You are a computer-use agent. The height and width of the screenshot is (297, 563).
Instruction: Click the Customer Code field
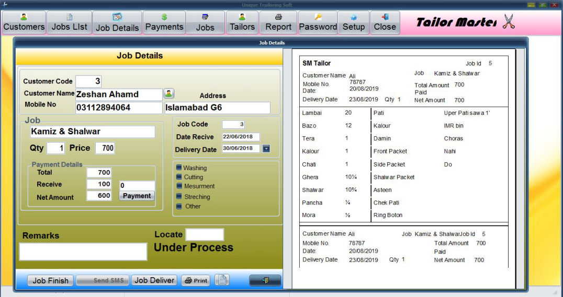pos(88,81)
